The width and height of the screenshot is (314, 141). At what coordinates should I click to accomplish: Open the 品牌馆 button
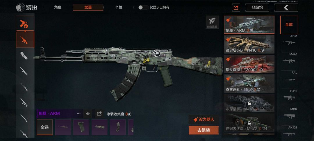(257, 8)
